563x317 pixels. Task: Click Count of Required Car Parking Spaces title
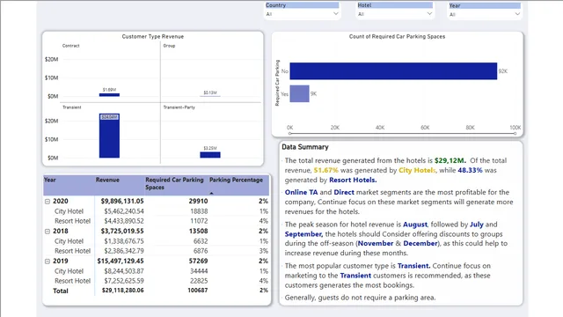coord(397,37)
